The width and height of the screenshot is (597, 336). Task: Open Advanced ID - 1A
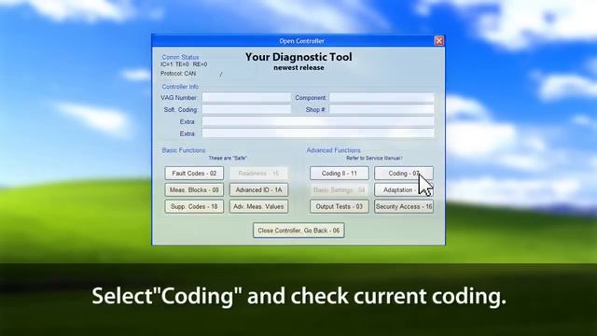coord(259,189)
